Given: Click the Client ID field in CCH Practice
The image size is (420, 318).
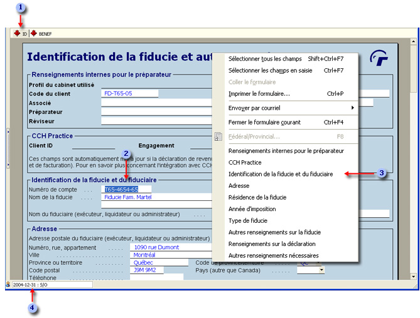Looking at the screenshot, I should point(94,145).
